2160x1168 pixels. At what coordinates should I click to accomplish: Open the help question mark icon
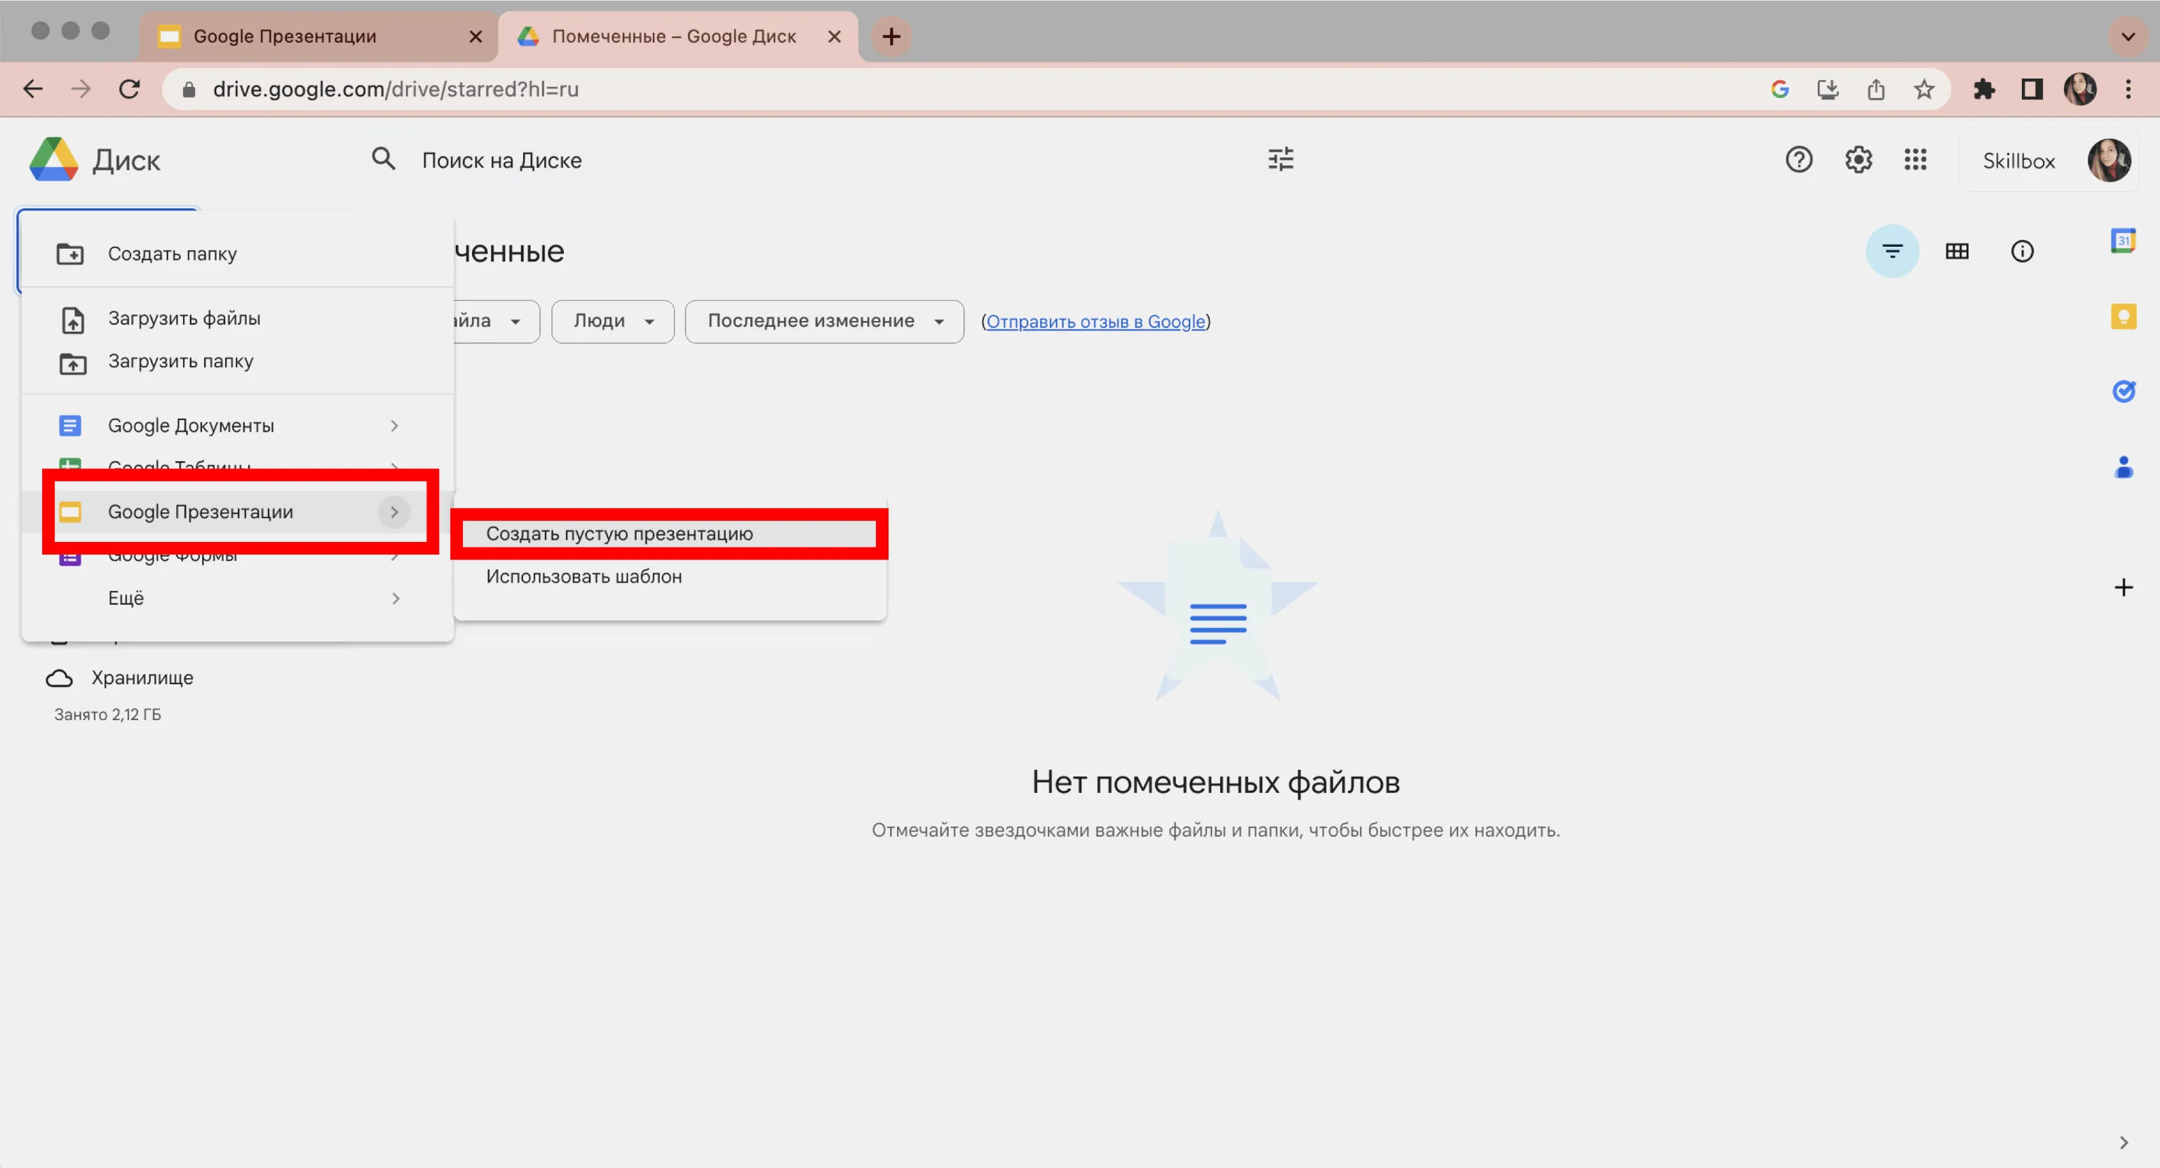[1799, 159]
